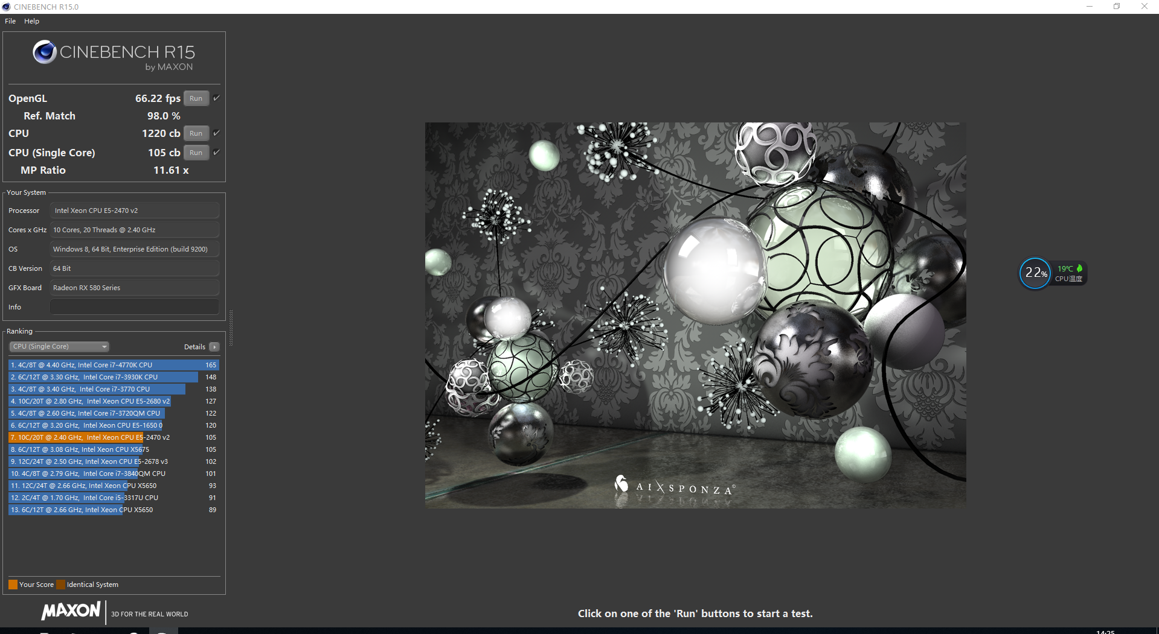Click the status hint about 'Run' buttons

(695, 613)
